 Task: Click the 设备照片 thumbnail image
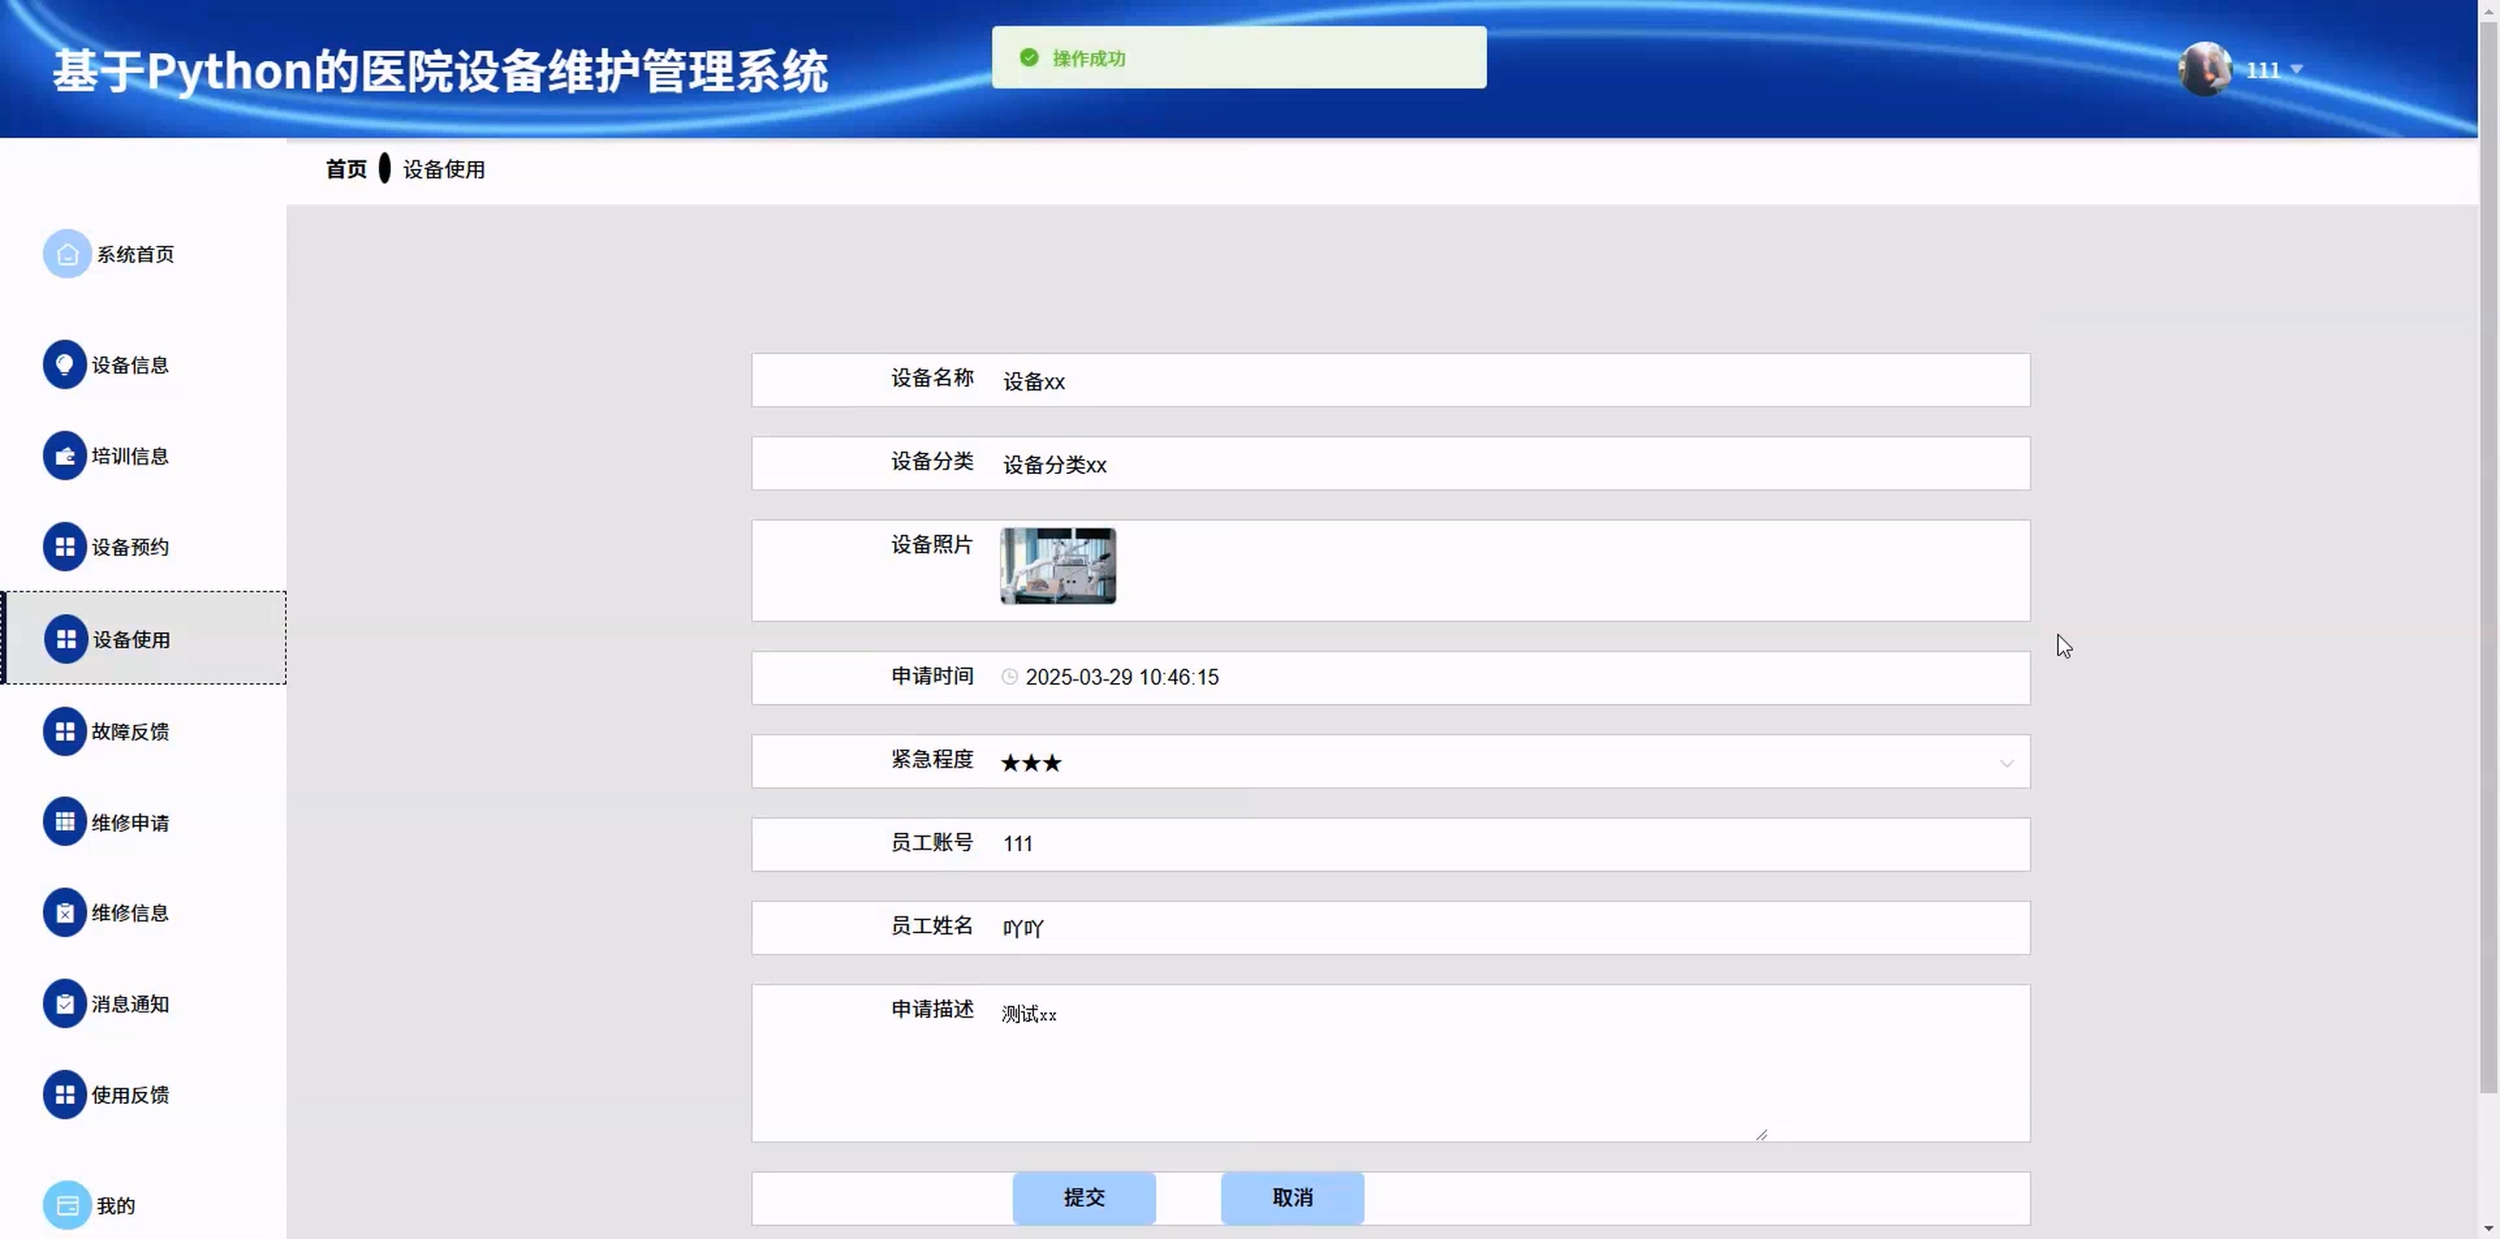tap(1058, 566)
